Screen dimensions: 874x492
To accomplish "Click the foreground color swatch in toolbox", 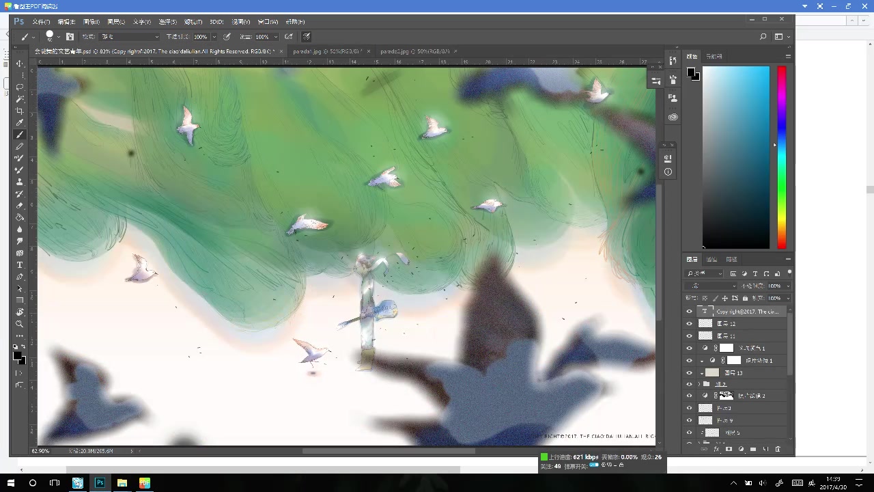I will pyautogui.click(x=17, y=355).
